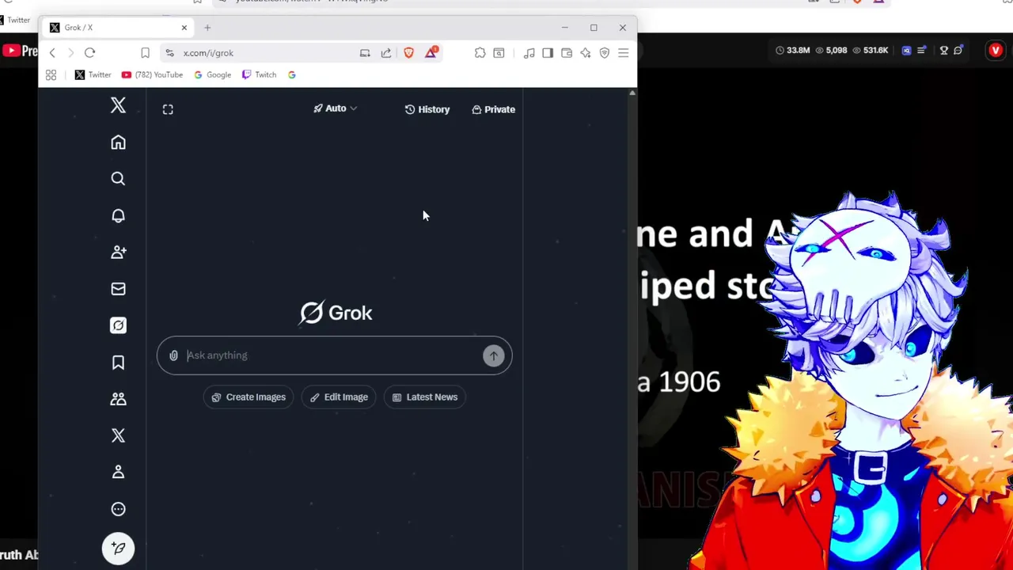Click the compose post button

pos(118,548)
